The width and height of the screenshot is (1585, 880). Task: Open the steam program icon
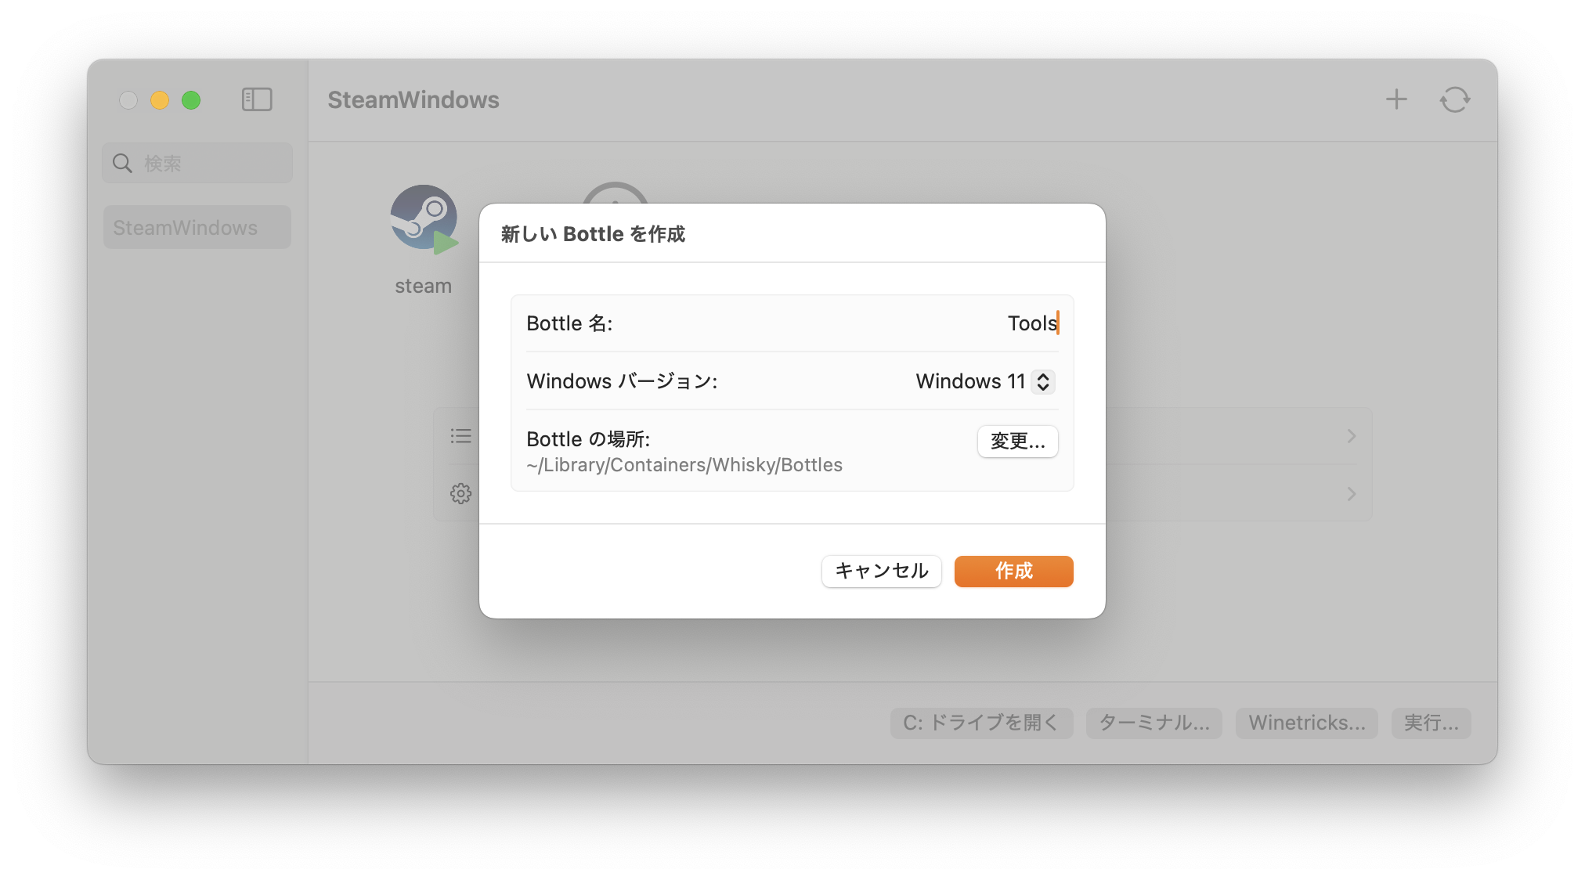tap(424, 219)
